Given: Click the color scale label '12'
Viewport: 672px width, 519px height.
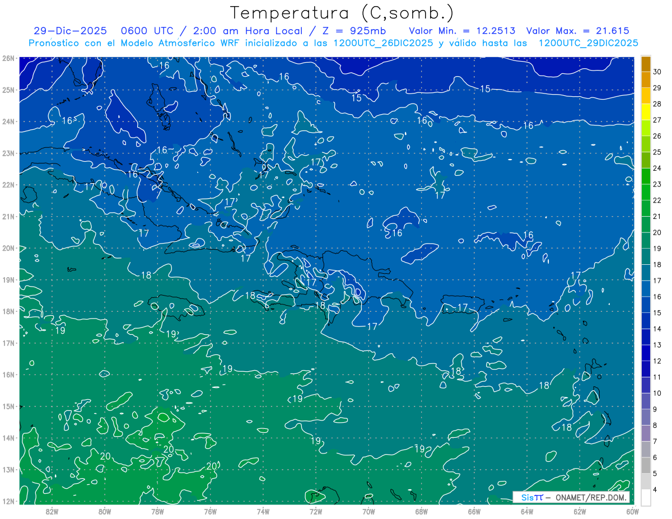Looking at the screenshot, I should 657,361.
